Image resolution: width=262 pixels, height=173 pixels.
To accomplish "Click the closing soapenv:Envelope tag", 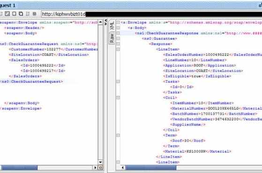I will (x=21, y=108).
